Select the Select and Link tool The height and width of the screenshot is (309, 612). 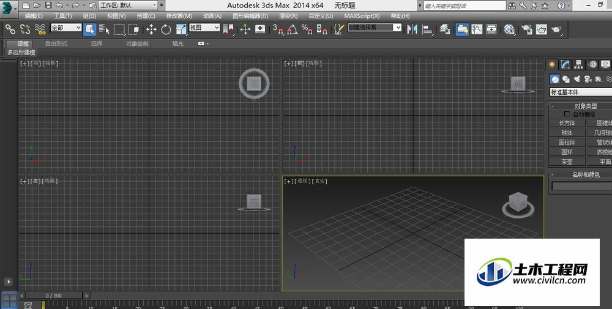[x=10, y=29]
